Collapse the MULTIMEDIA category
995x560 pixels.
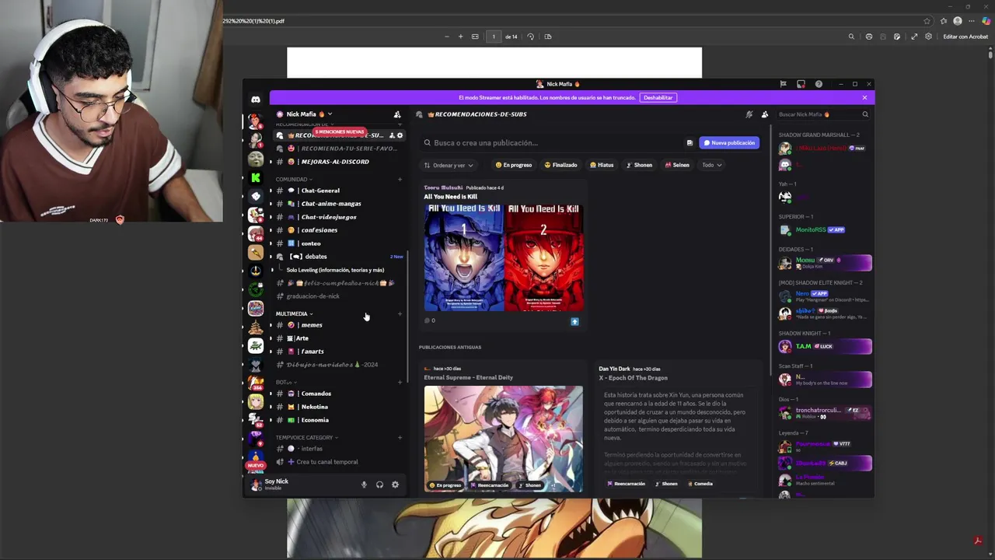(x=294, y=313)
